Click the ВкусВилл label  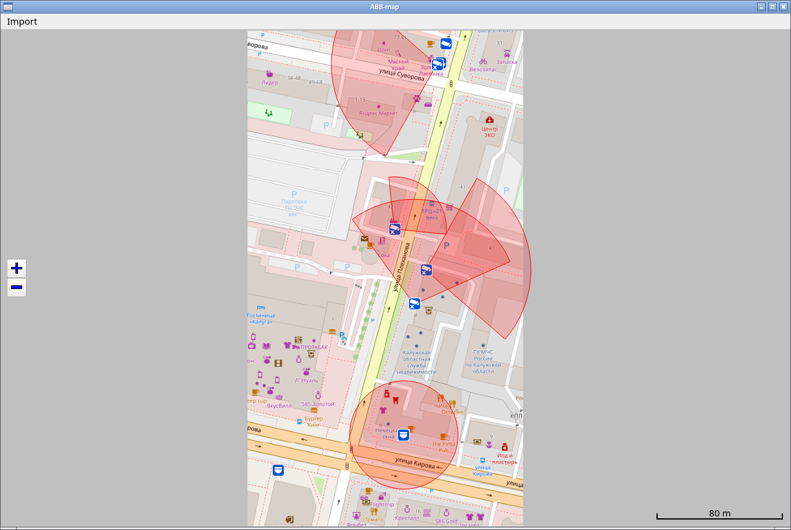click(x=280, y=406)
